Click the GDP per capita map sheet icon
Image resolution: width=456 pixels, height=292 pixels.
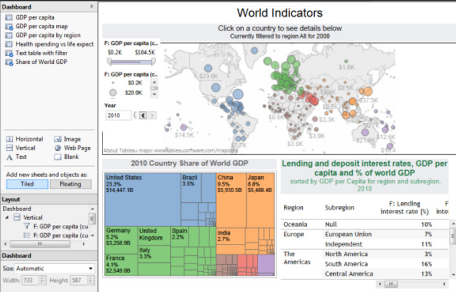(x=9, y=27)
